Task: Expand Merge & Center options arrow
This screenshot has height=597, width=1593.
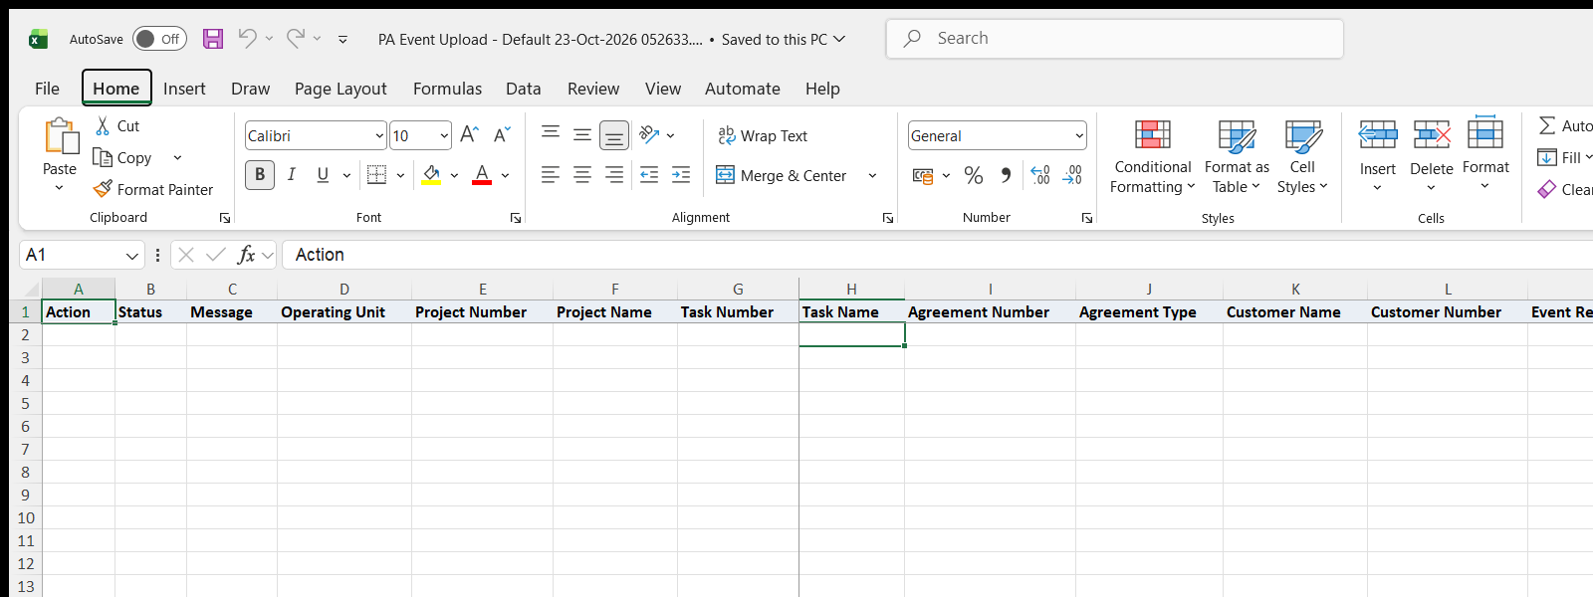Action: pos(872,176)
